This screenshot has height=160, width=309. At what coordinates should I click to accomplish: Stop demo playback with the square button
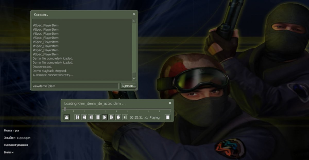[168, 117]
